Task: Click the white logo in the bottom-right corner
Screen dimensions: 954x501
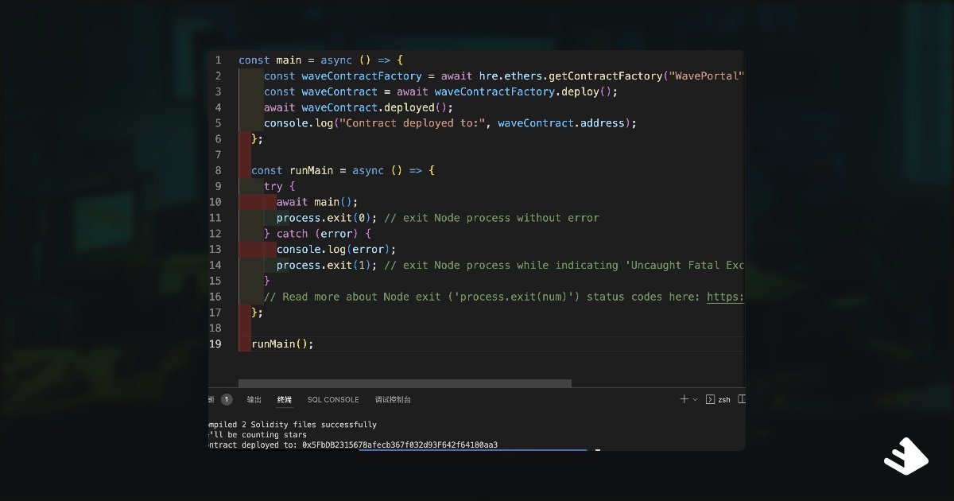Action: tap(906, 457)
